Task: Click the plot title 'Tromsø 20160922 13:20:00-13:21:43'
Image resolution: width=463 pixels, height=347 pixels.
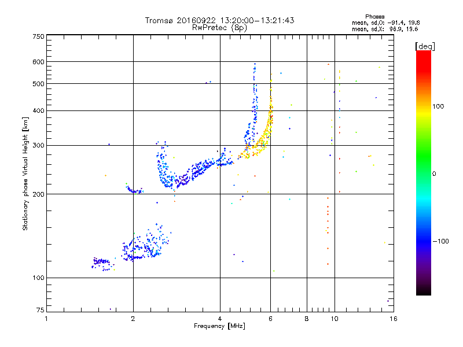Action: 219,20
